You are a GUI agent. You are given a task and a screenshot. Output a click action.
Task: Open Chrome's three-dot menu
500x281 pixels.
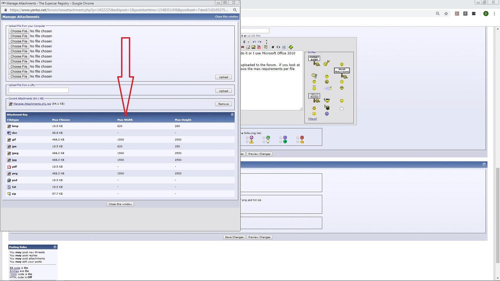tap(494, 14)
